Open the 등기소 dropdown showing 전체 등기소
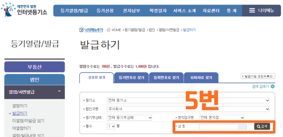This screenshot has width=283, height=137. pos(188,100)
